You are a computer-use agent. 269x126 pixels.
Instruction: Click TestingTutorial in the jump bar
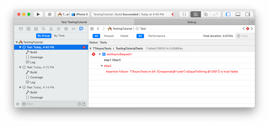(x=120, y=29)
